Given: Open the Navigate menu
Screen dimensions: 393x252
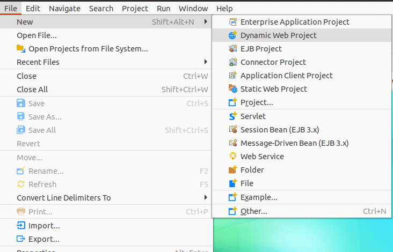Looking at the screenshot, I should pos(64,9).
